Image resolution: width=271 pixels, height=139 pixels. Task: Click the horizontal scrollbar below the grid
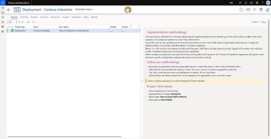point(65,137)
